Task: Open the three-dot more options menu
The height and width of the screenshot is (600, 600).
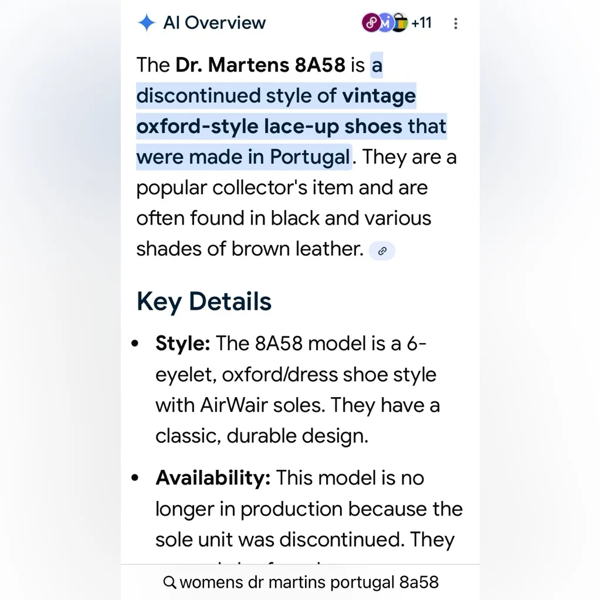Action: pyautogui.click(x=456, y=23)
